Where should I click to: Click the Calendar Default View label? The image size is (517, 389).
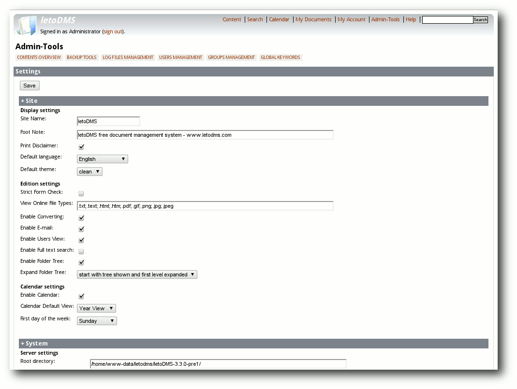pyautogui.click(x=47, y=306)
